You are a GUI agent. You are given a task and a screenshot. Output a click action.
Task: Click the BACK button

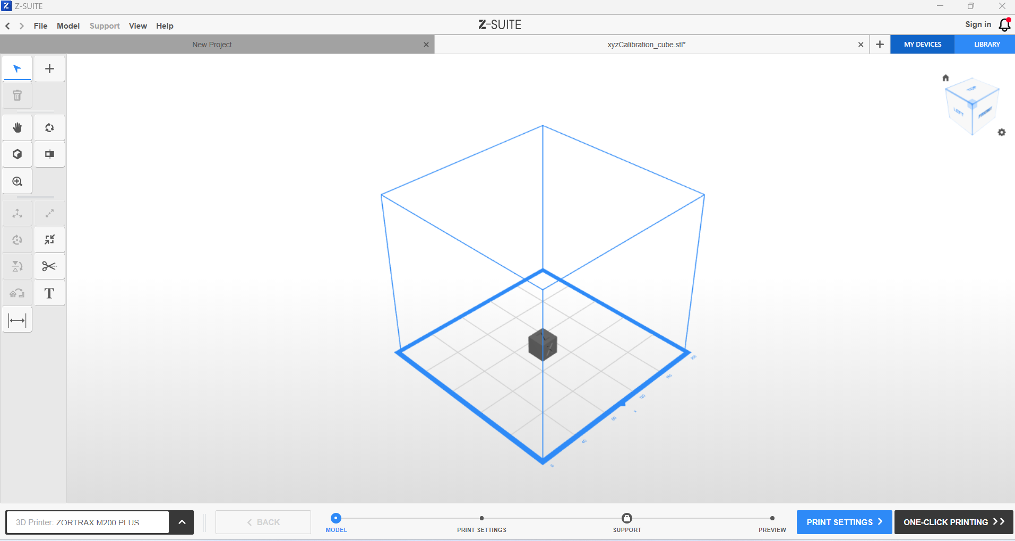(263, 522)
